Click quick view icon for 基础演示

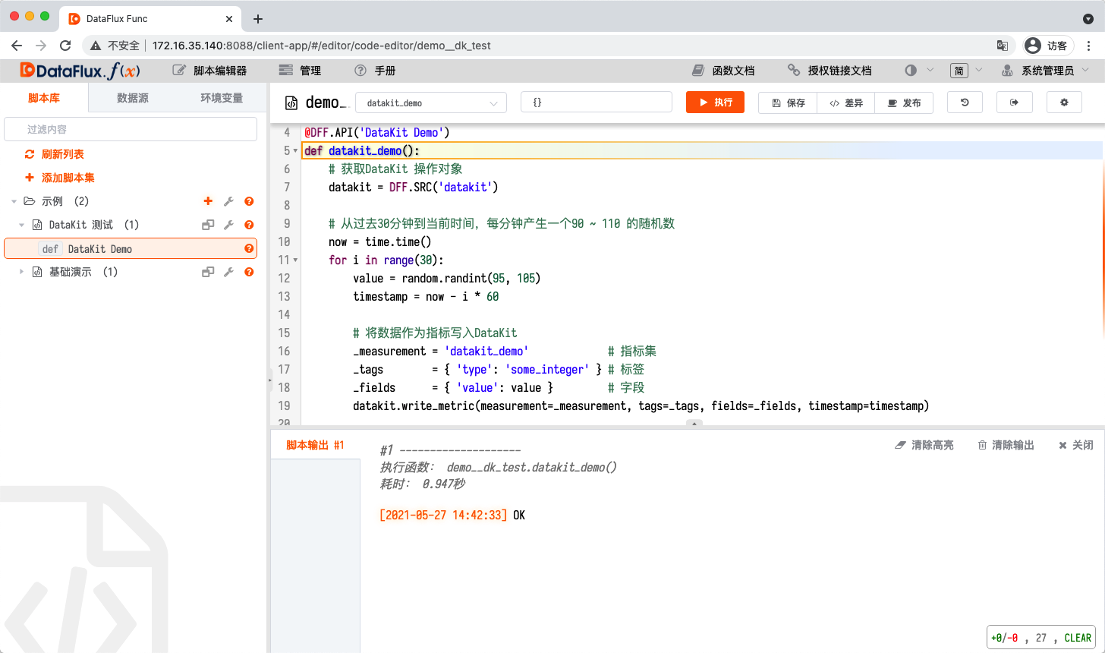pyautogui.click(x=208, y=272)
